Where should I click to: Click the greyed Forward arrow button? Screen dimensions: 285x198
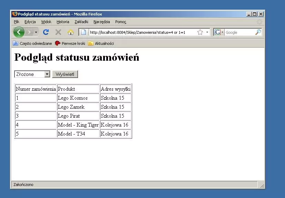pyautogui.click(x=29, y=32)
